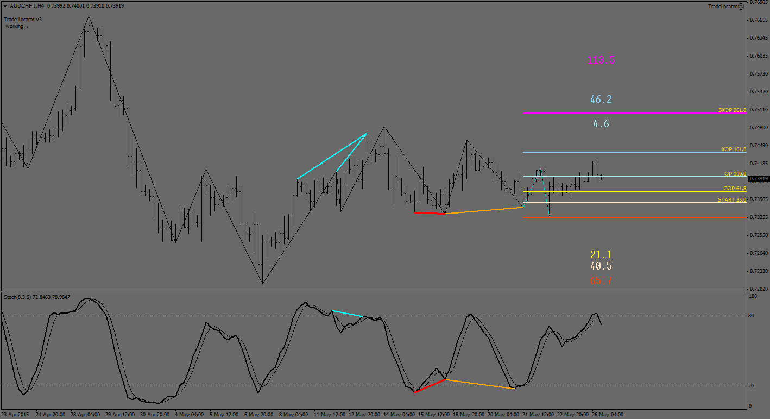Image resolution: width=770 pixels, height=419 pixels.
Task: Click the 0.73565 price axis label
Action: coord(758,199)
